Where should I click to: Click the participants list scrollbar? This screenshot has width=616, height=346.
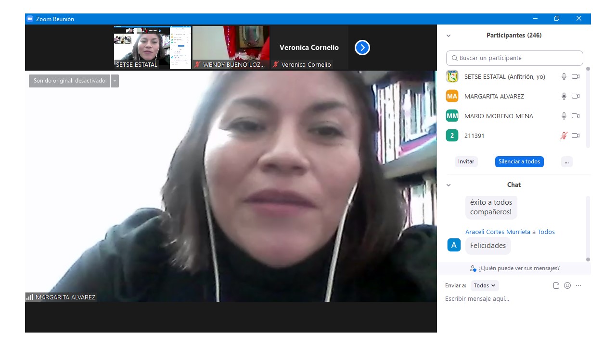pos(588,107)
